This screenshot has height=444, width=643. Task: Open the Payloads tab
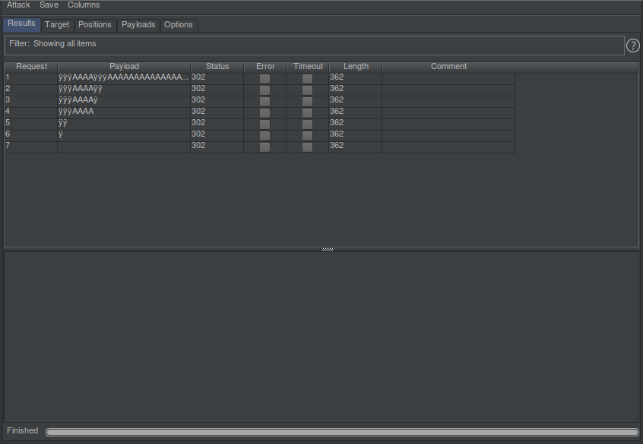click(138, 25)
